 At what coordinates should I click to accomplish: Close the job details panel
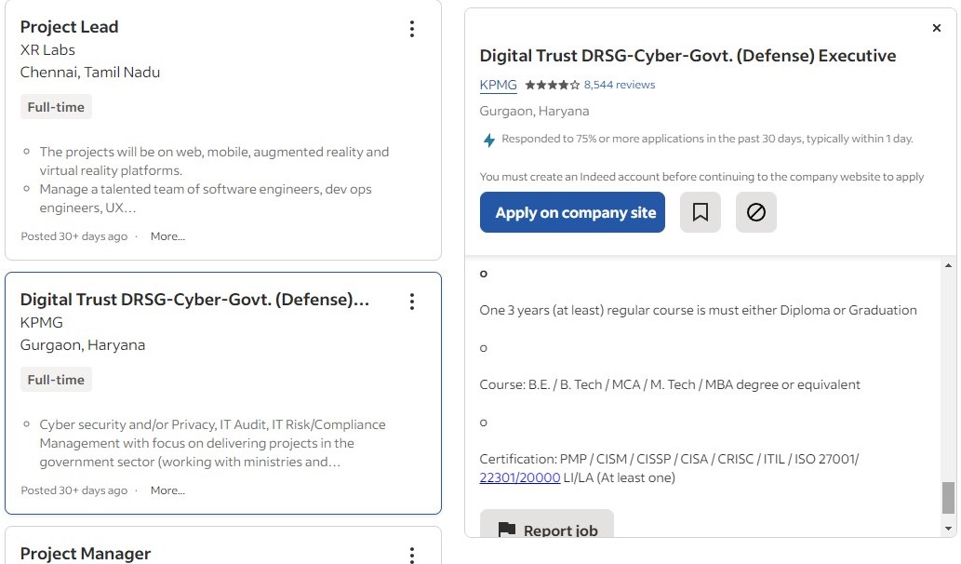(x=936, y=28)
